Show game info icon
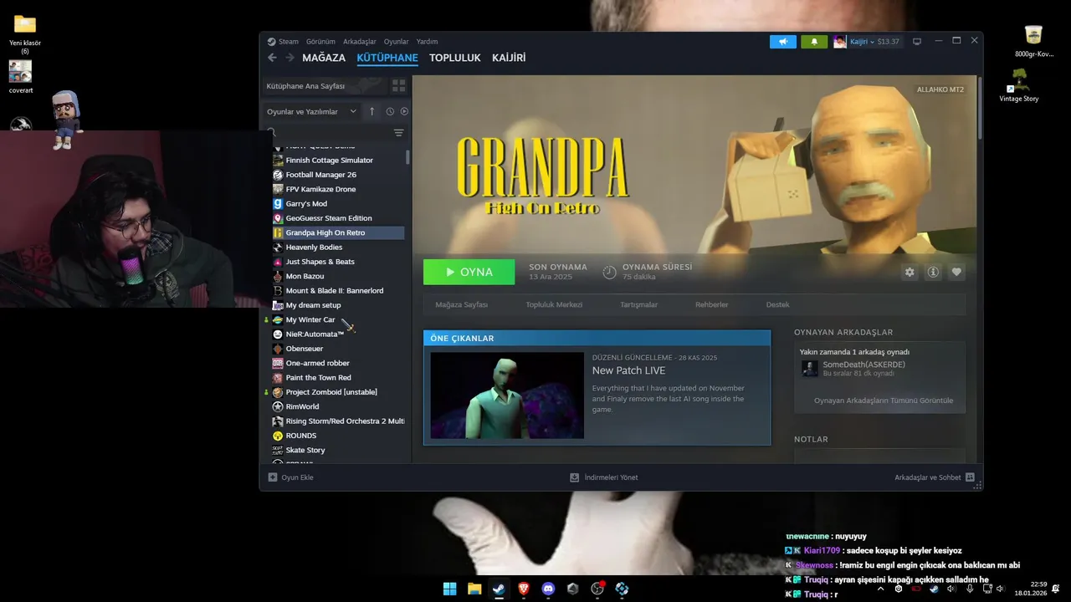This screenshot has width=1071, height=602. (x=933, y=272)
